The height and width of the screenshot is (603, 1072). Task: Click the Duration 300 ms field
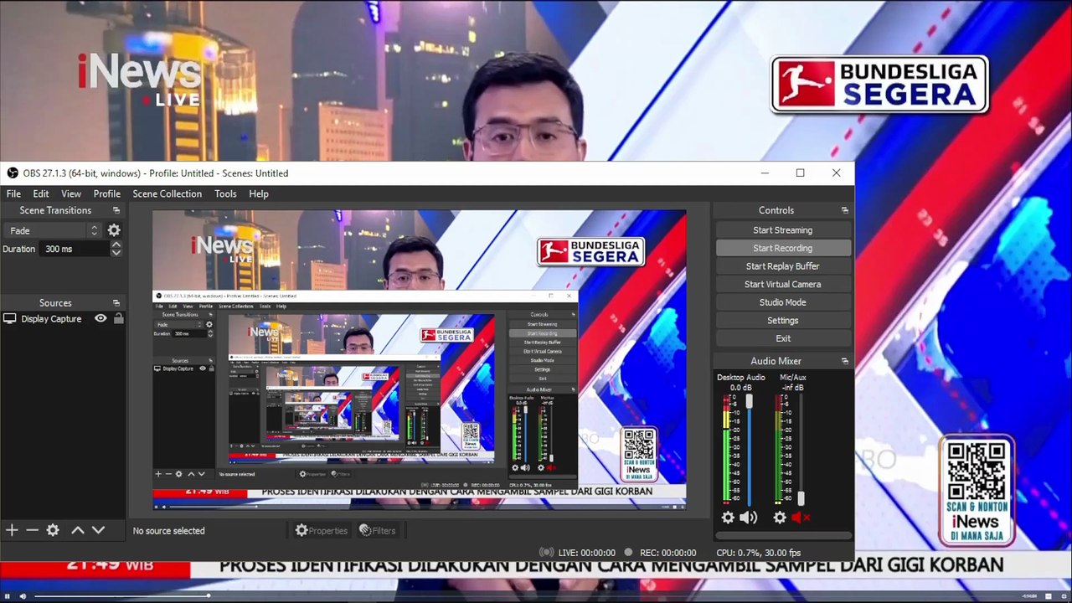click(x=75, y=249)
